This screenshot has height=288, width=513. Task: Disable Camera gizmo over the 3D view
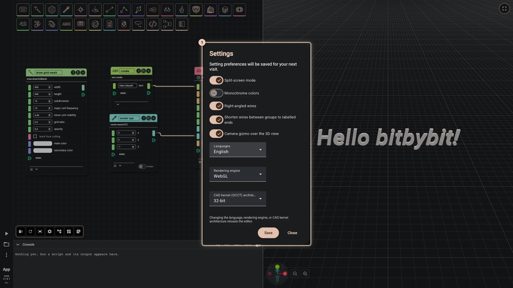pos(216,134)
